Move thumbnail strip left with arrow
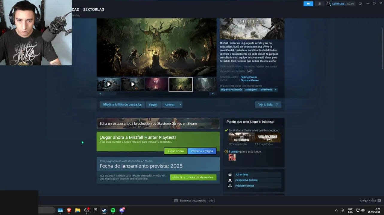This screenshot has height=215, width=384. coord(100,94)
